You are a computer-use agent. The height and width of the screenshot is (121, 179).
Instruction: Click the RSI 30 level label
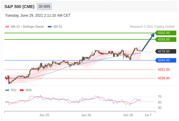click(160, 108)
